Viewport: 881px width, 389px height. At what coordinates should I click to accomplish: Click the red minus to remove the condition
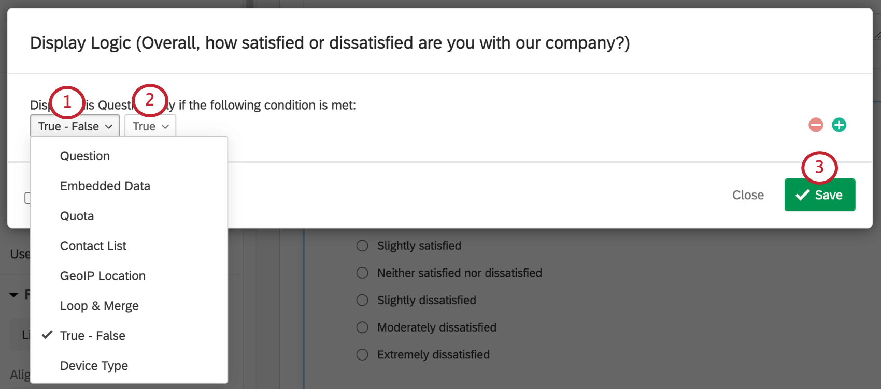(x=815, y=125)
